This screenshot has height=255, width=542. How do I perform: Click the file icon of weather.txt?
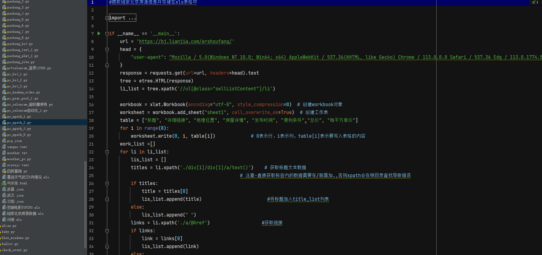pyautogui.click(x=4, y=153)
